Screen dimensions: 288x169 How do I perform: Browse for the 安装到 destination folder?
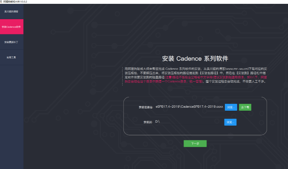(230, 122)
